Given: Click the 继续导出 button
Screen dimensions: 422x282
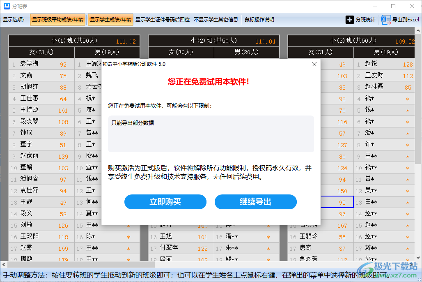Looking at the screenshot, I should [256, 202].
